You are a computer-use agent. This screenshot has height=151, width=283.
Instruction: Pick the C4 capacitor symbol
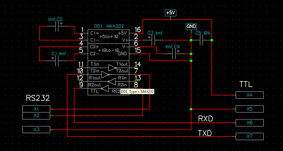175,54
